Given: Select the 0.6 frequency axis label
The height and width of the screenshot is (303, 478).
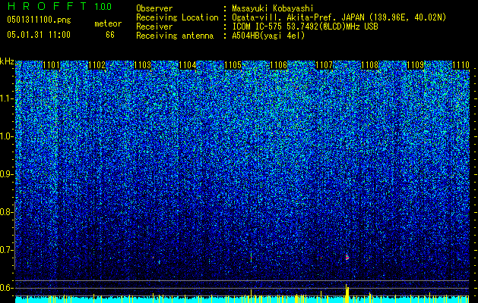Looking at the screenshot, I should click(x=6, y=288).
